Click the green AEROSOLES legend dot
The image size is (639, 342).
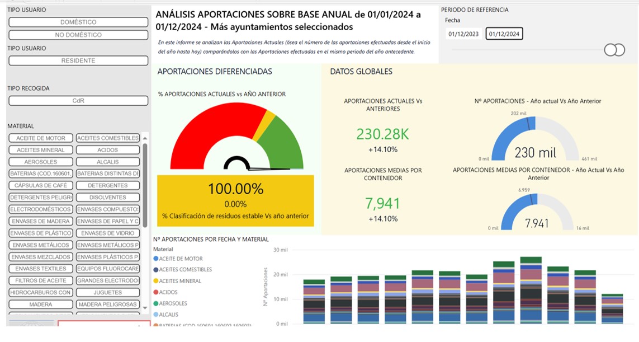pyautogui.click(x=156, y=303)
